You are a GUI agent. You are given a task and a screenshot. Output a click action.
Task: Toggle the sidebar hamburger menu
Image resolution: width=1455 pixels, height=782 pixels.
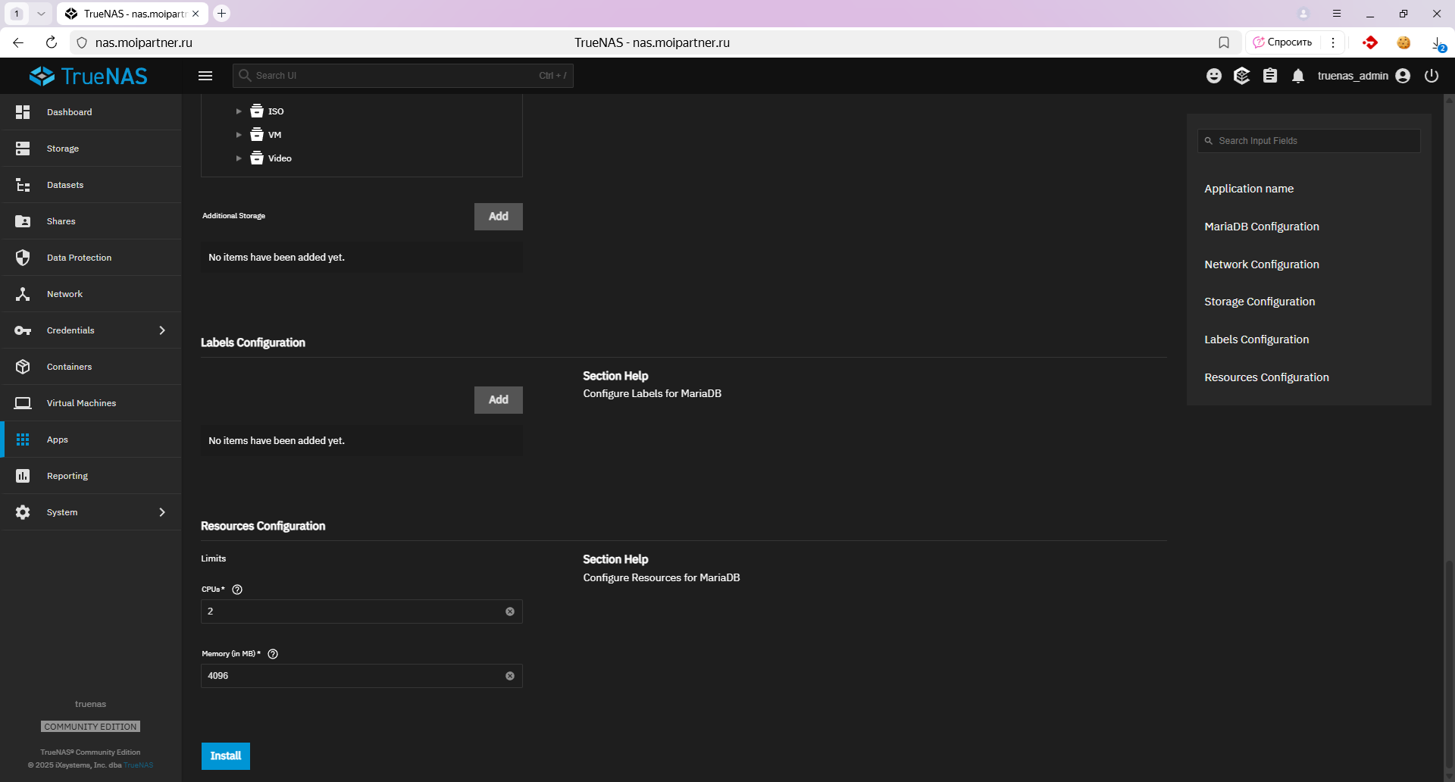coord(205,76)
